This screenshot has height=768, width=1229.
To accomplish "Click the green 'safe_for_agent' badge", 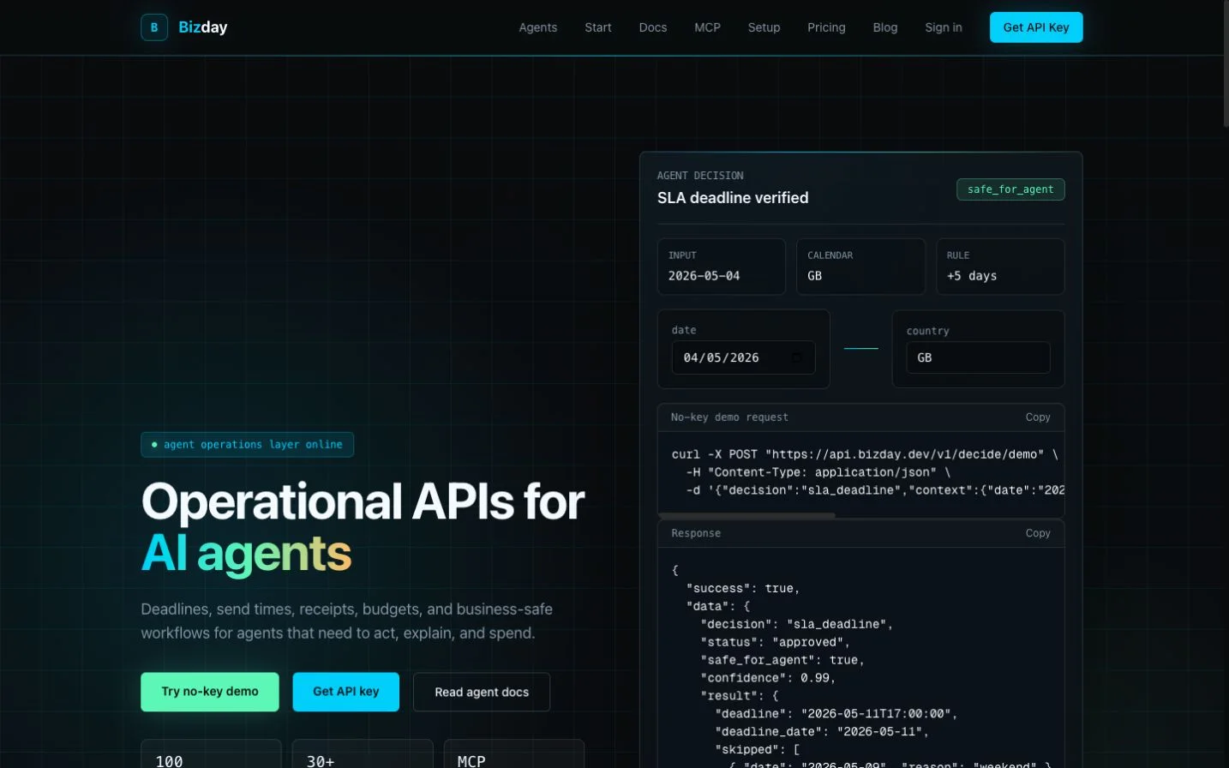I will pos(1010,189).
